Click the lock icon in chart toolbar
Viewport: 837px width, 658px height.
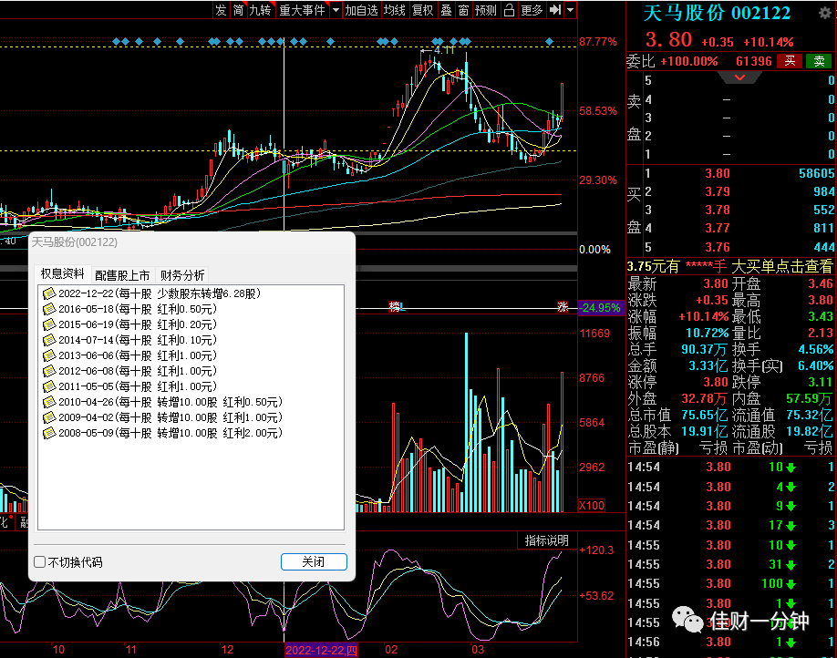click(x=510, y=10)
